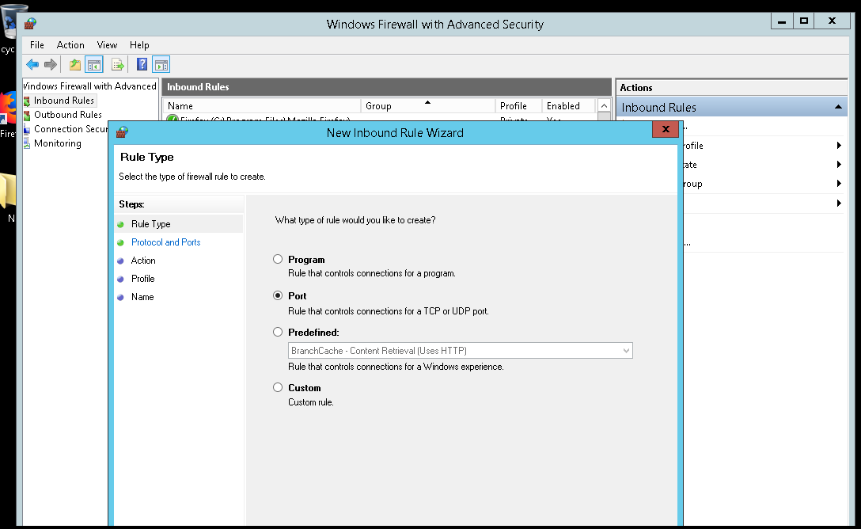Select the Predefined rule type radio button
Viewport: 861px width, 529px height.
[x=278, y=332]
